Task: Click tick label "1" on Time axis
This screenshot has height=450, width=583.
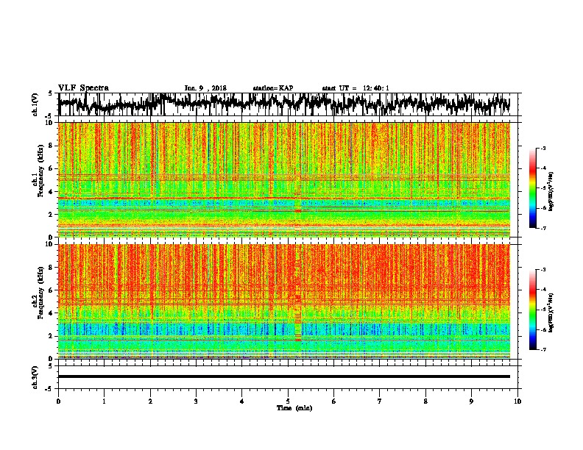Action: pos(104,401)
